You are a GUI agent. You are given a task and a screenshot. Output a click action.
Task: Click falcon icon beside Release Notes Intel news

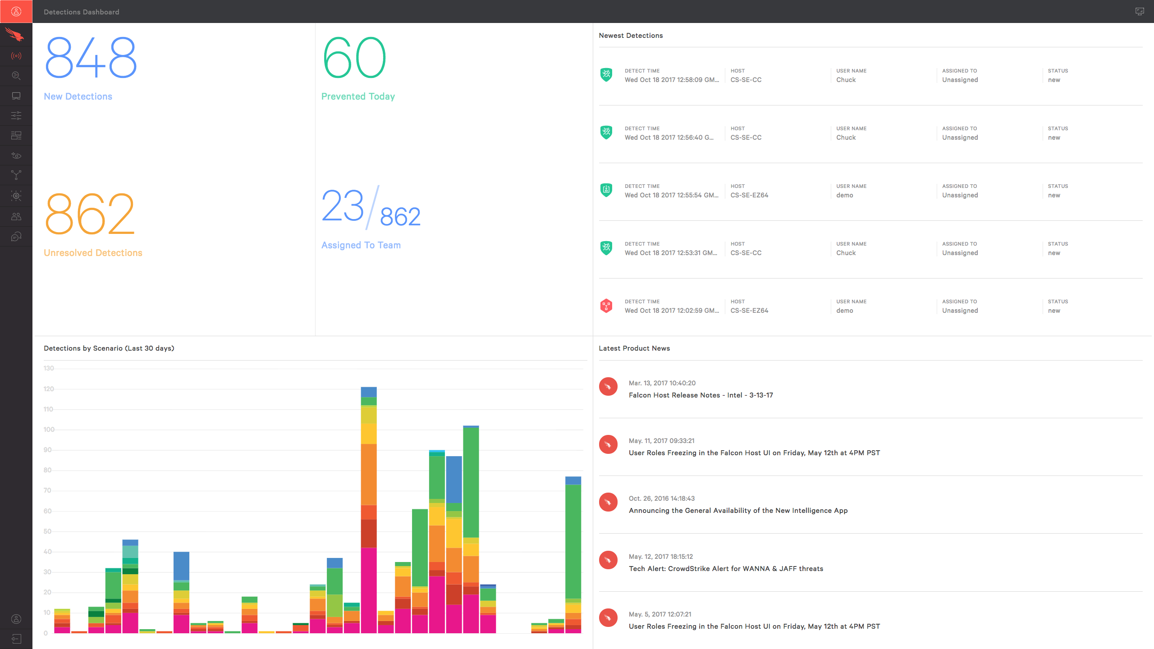point(608,387)
